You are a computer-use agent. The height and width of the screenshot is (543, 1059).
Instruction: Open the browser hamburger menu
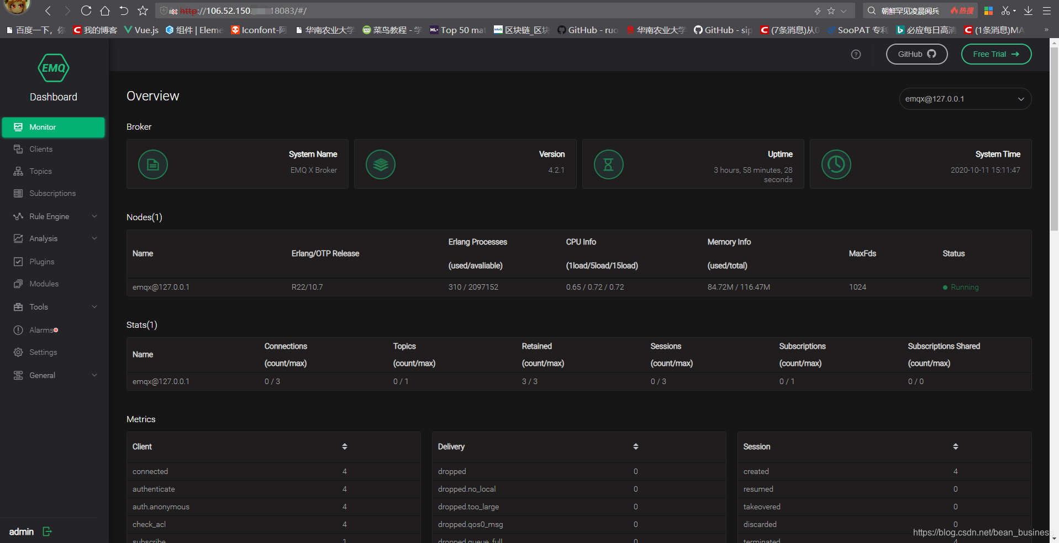[x=1047, y=10]
